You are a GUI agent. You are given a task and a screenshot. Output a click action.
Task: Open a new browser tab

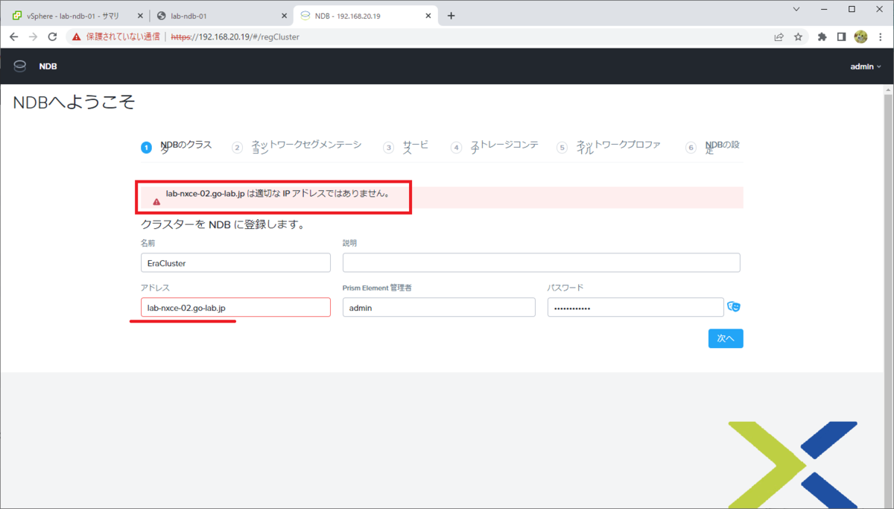click(x=451, y=16)
